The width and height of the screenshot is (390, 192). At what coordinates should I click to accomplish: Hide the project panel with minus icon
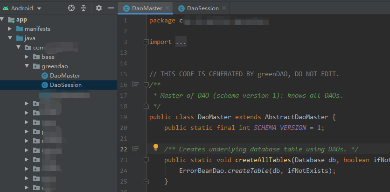111,8
